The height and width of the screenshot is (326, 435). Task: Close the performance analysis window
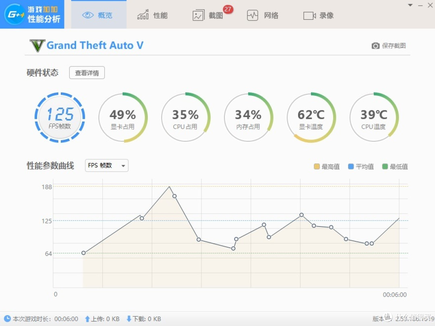pos(430,5)
